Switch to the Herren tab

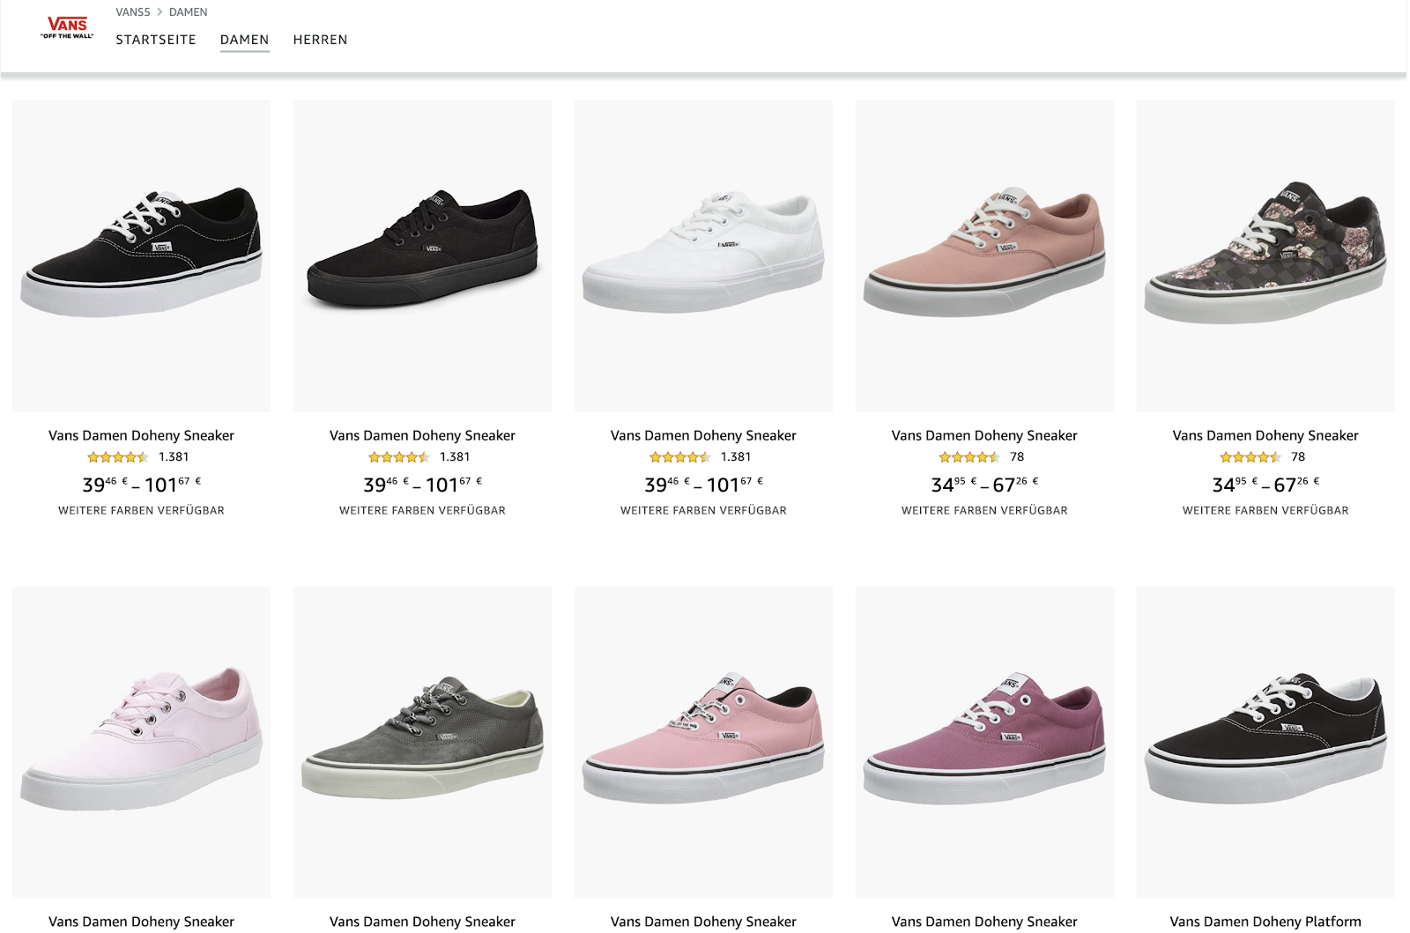[320, 40]
